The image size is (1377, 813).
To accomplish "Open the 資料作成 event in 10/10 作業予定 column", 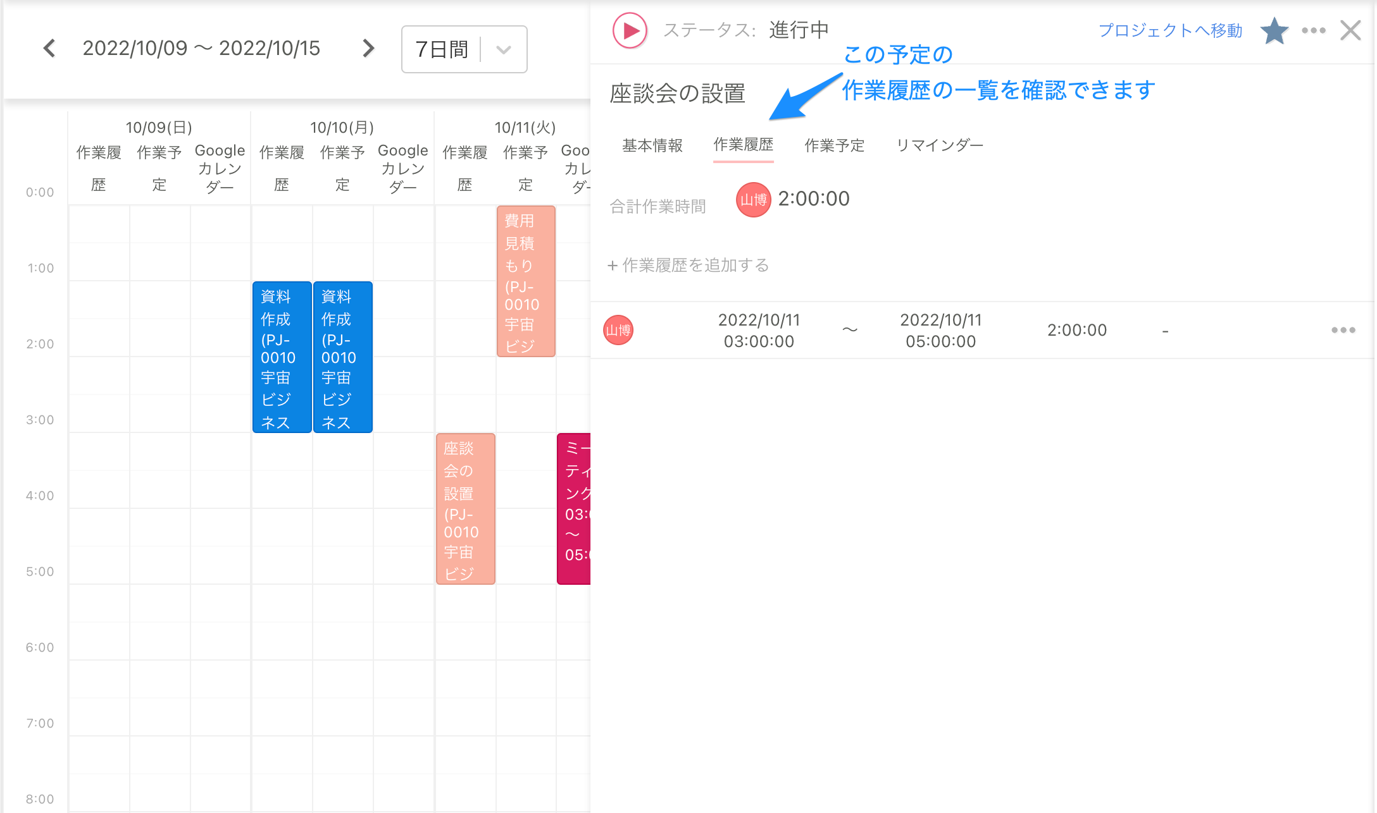I will tap(343, 357).
